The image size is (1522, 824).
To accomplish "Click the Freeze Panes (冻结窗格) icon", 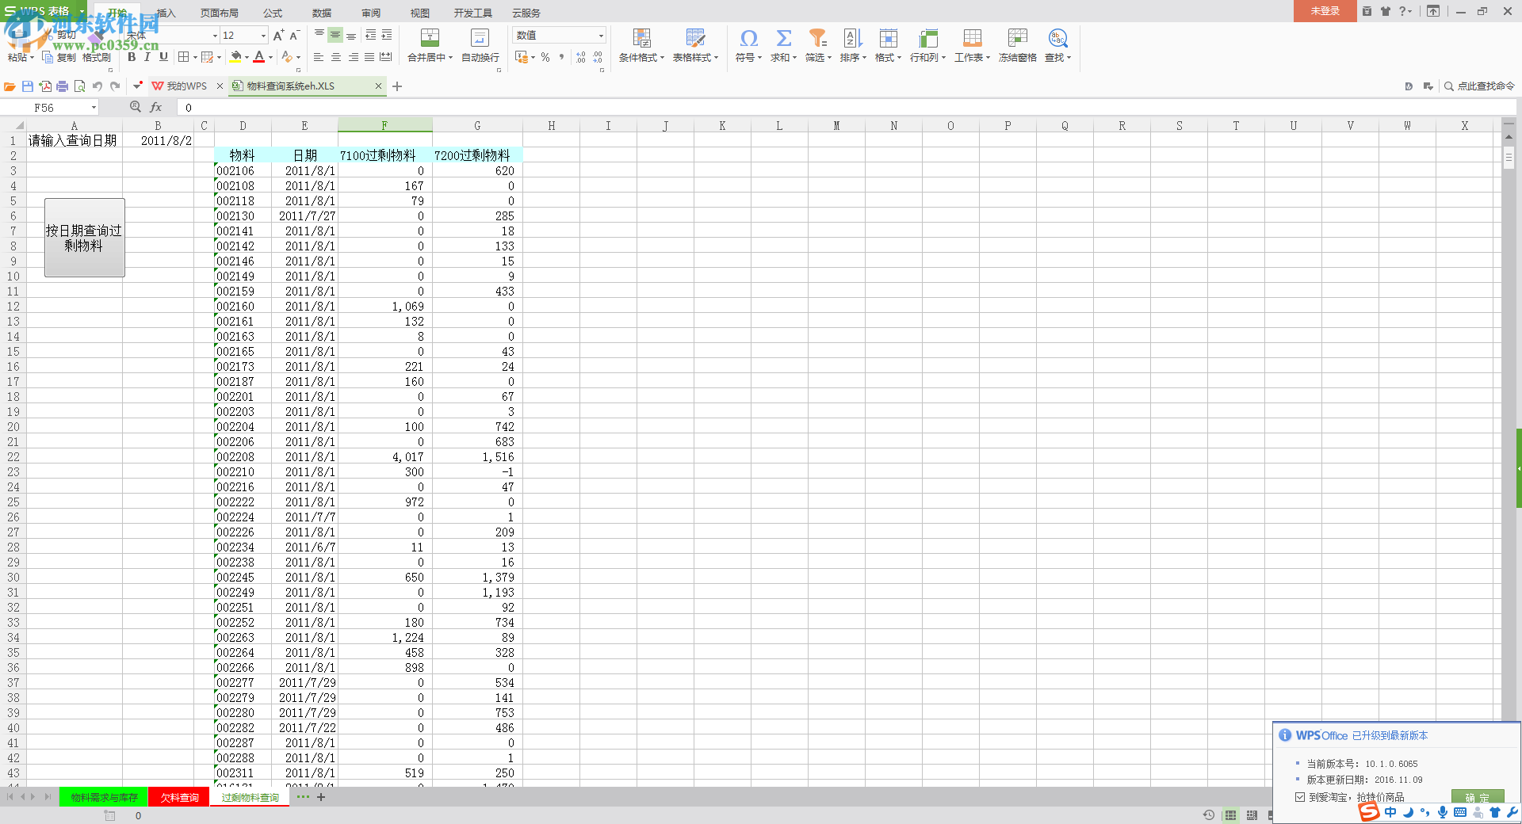I will [x=1018, y=37].
